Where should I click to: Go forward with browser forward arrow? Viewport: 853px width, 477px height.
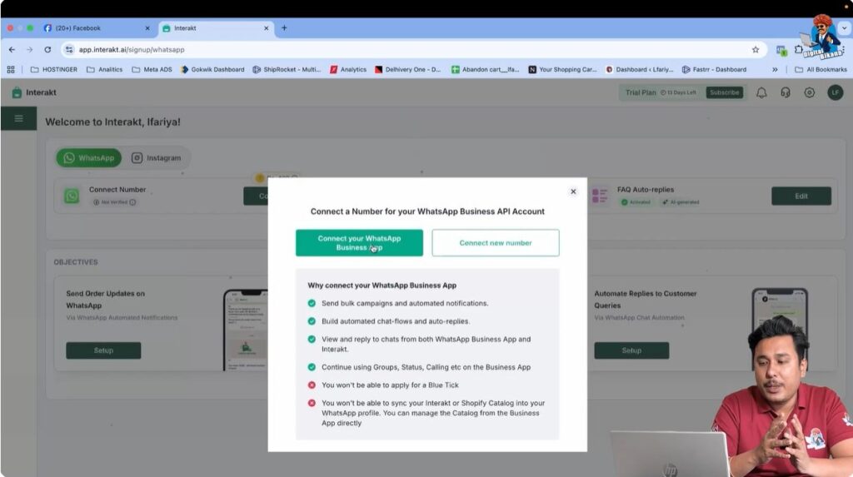point(29,49)
